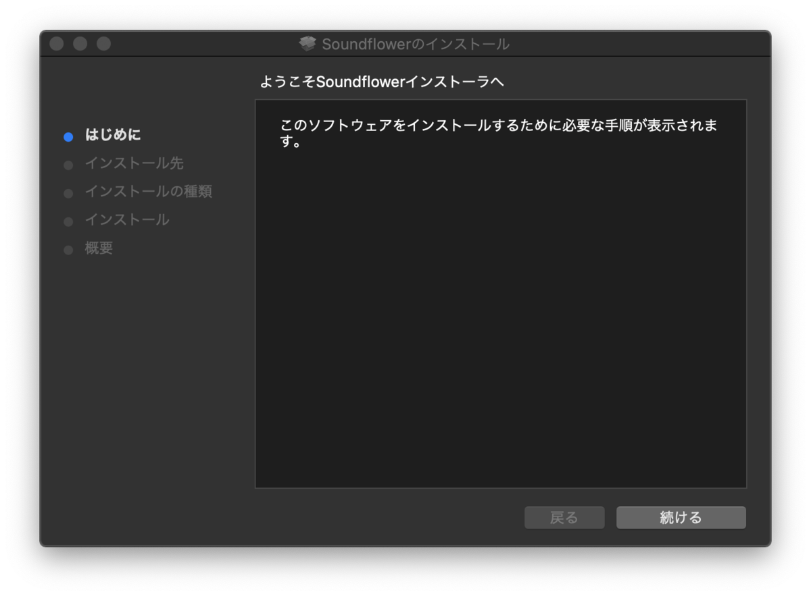Click the Soundflower package icon in title bar
This screenshot has height=596, width=811.
pos(308,43)
